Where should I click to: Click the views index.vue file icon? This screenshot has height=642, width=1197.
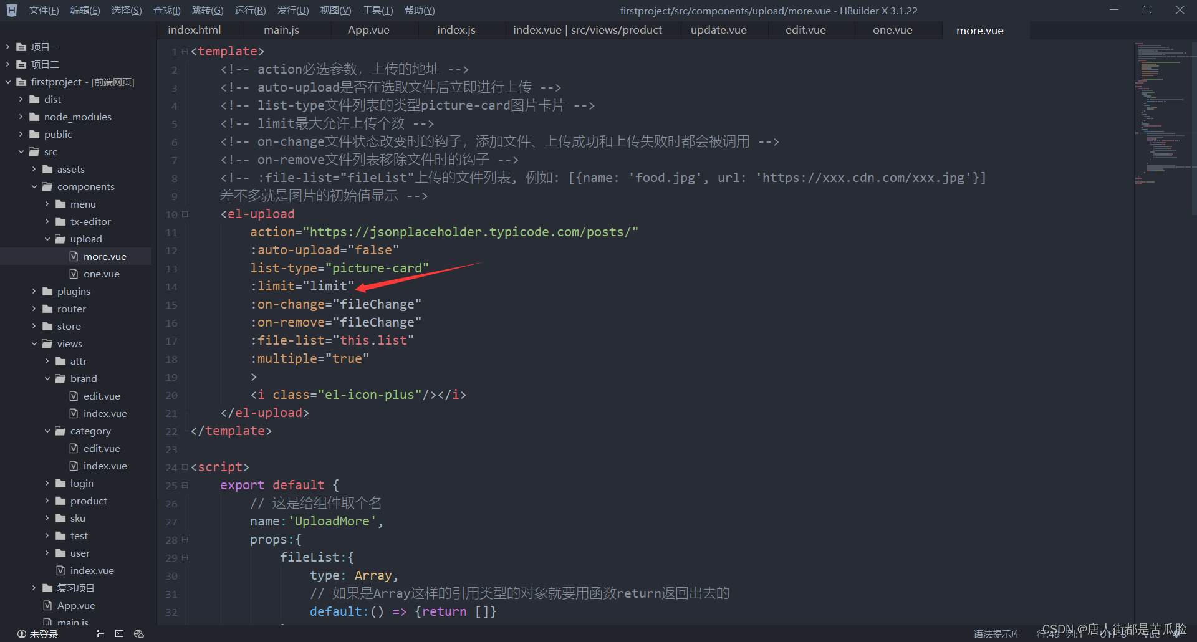click(60, 570)
